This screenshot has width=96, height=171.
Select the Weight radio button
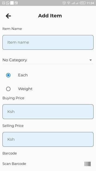[8, 89]
